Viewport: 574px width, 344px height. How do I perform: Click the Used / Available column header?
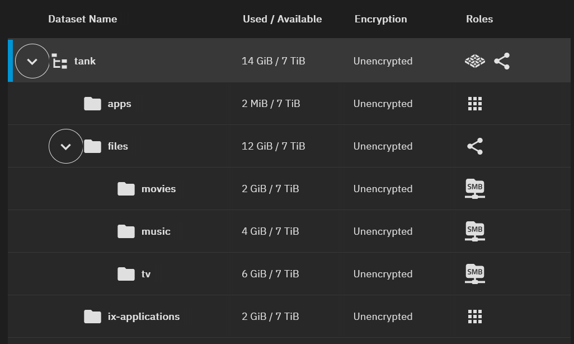282,19
